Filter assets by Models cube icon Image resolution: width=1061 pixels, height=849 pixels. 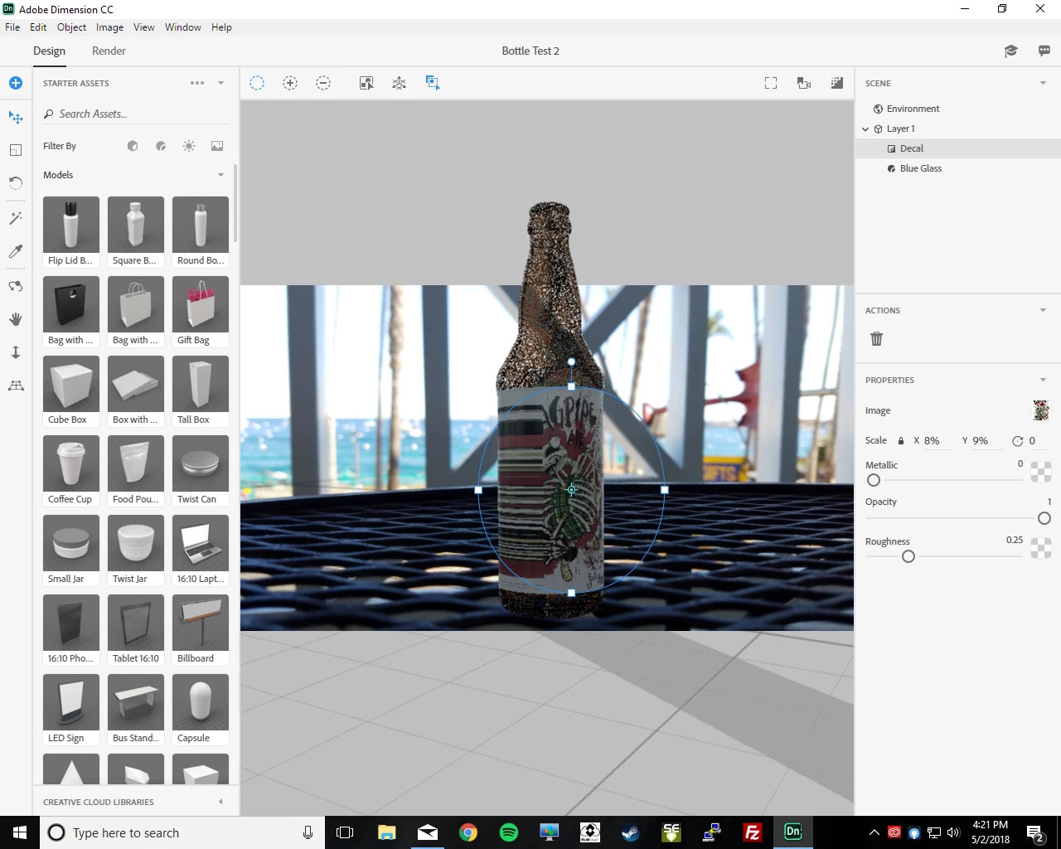click(133, 146)
